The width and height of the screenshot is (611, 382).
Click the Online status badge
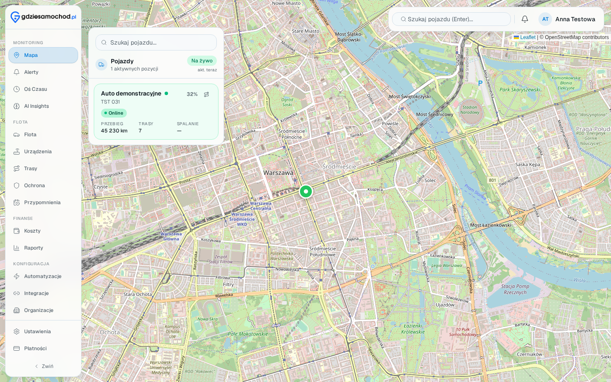point(114,113)
